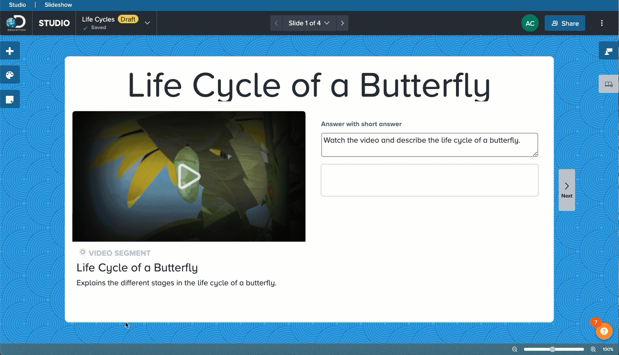This screenshot has width=619, height=355.
Task: Open the format painter panel icon
Action: (609, 51)
